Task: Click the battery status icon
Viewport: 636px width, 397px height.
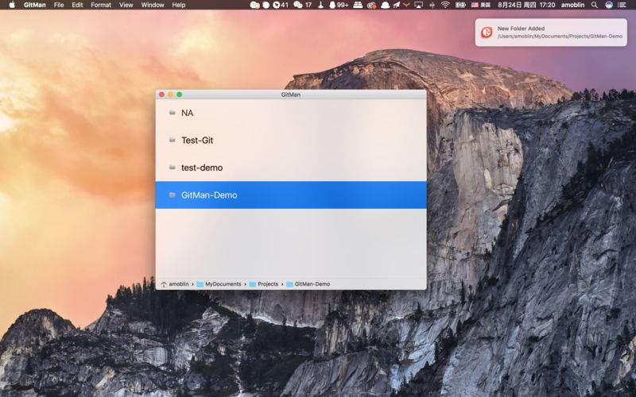Action: [460, 5]
